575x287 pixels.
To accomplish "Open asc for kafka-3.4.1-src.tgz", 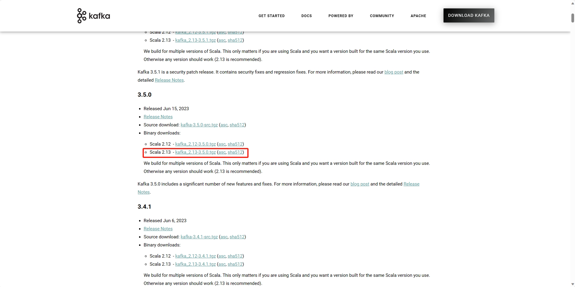I will (224, 237).
